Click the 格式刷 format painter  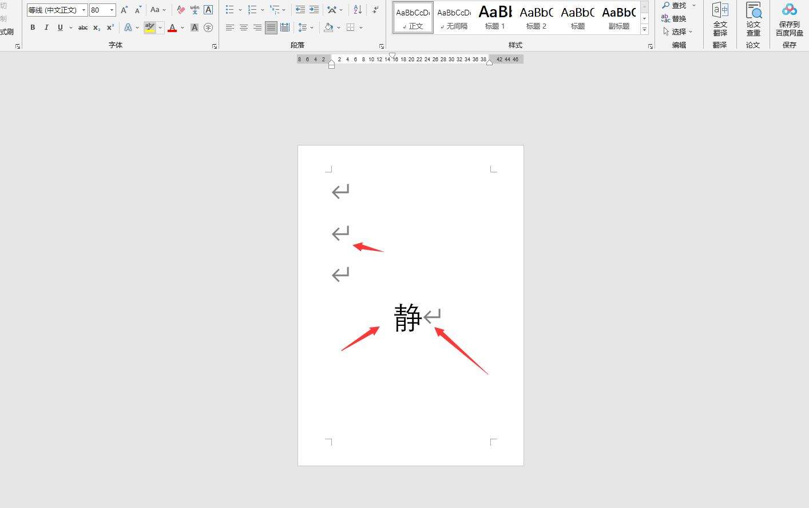click(x=7, y=32)
